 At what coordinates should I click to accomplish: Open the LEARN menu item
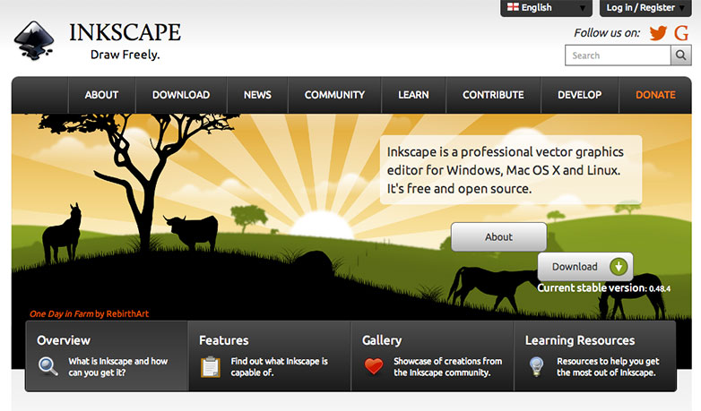(413, 95)
